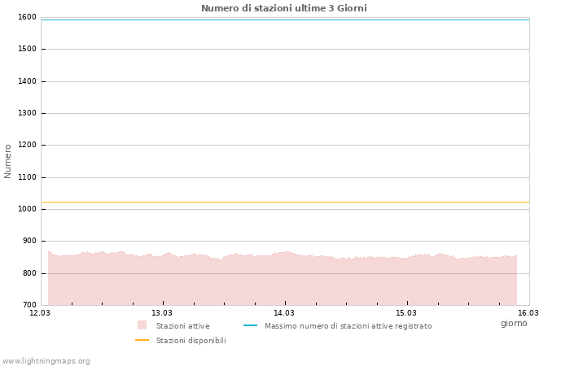Viewport: 570px width, 366px height.
Task: Click the 12.03 date tick label
Action: coord(40,312)
